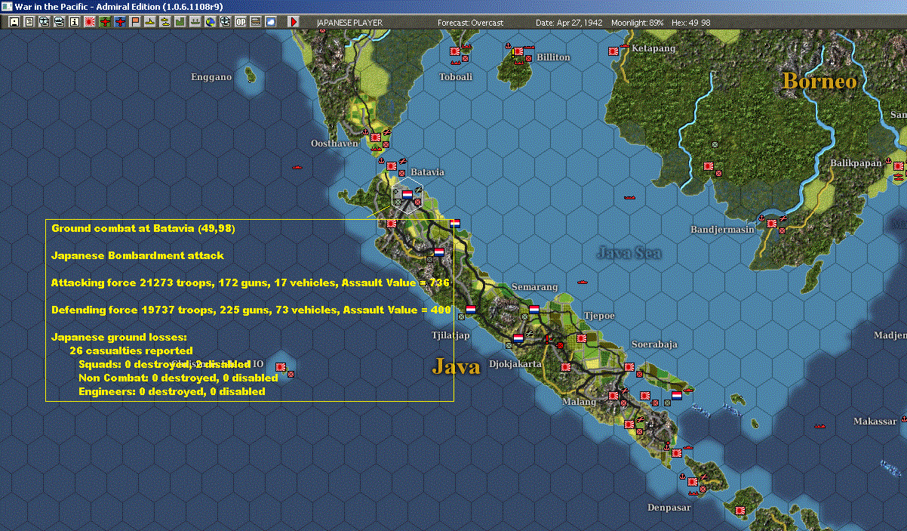Click the Billiton island label
The image size is (907, 531).
click(554, 57)
